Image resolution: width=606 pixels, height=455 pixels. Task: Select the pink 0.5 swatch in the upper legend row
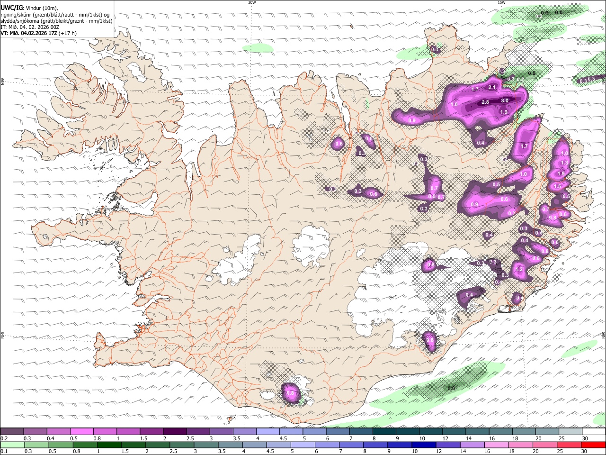(81, 431)
